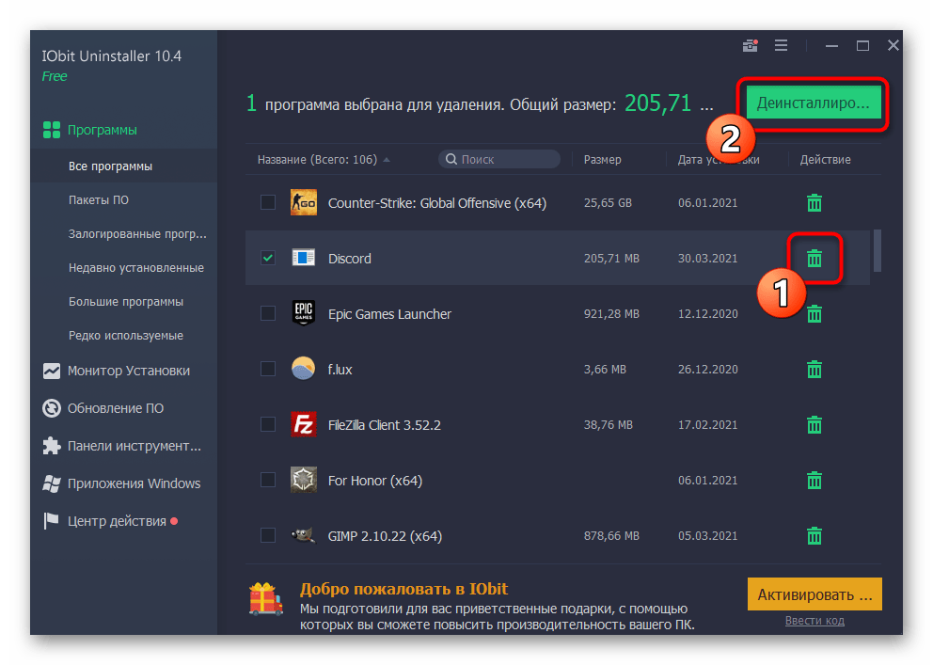
Task: Open the hamburger menu icon
Action: point(781,44)
